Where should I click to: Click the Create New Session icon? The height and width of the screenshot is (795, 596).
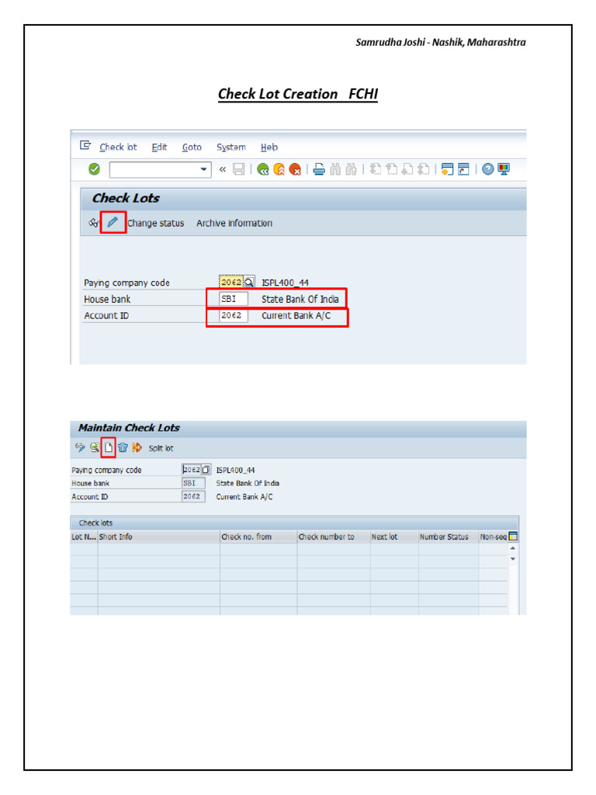[447, 169]
